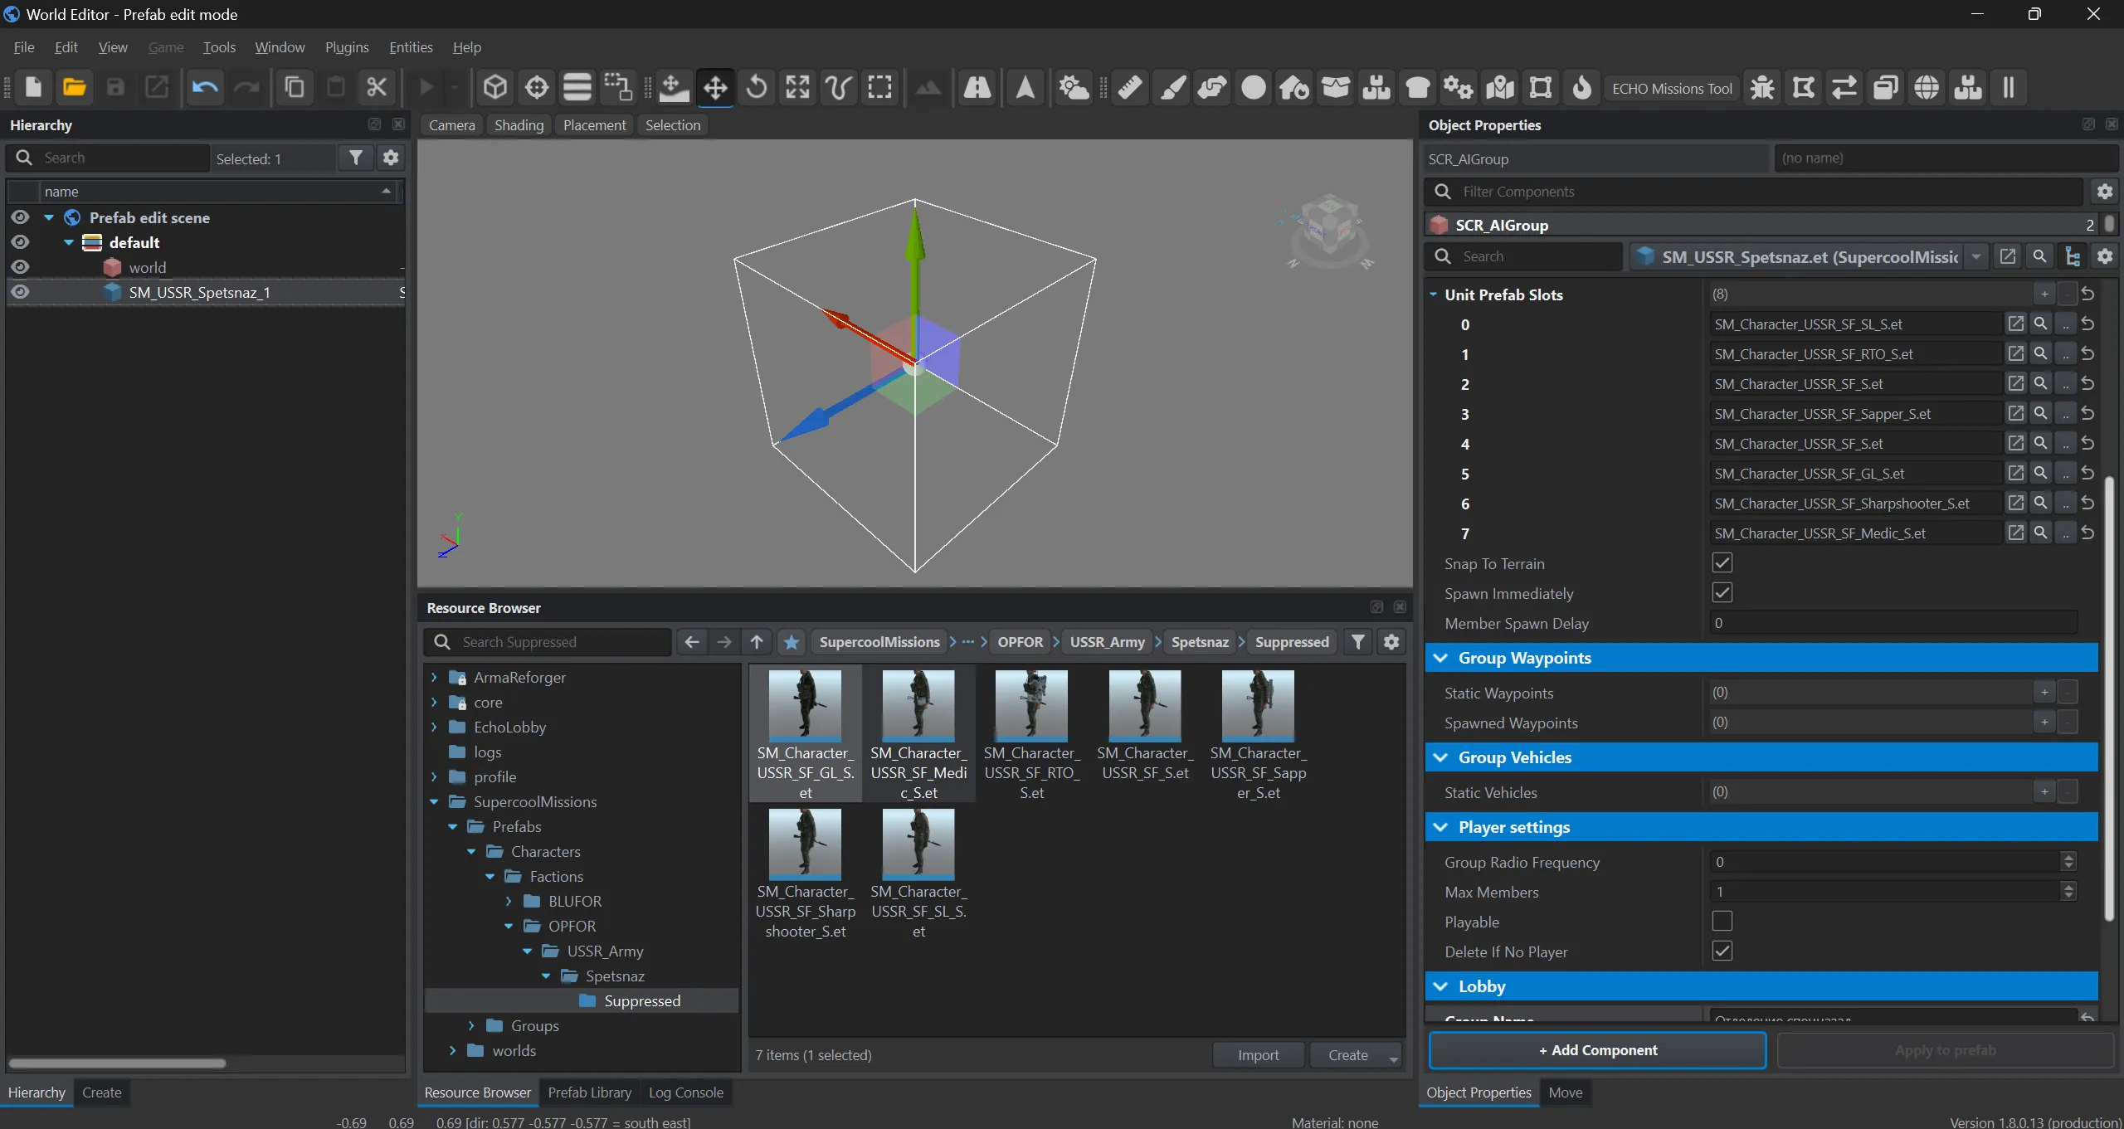
Task: Click the bug icon beside ECHO Missions Tool
Action: pyautogui.click(x=1762, y=87)
